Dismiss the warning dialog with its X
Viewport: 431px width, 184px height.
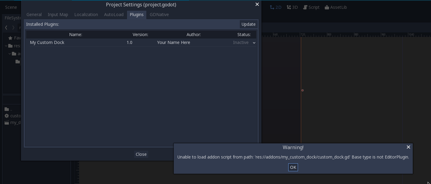(408, 147)
